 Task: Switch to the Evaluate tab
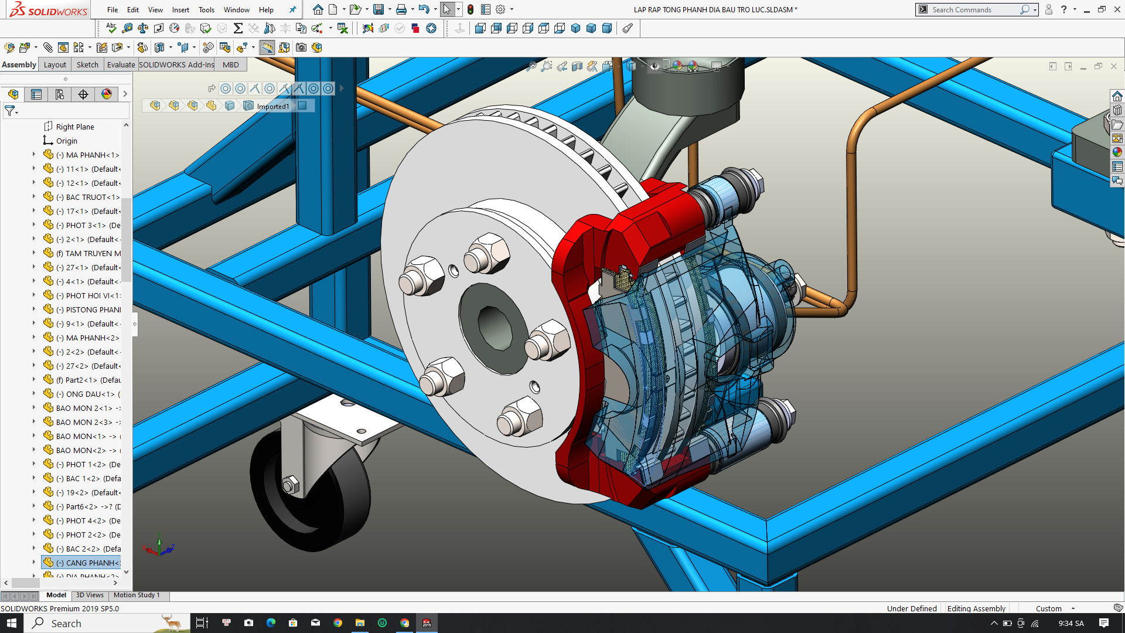tap(121, 64)
